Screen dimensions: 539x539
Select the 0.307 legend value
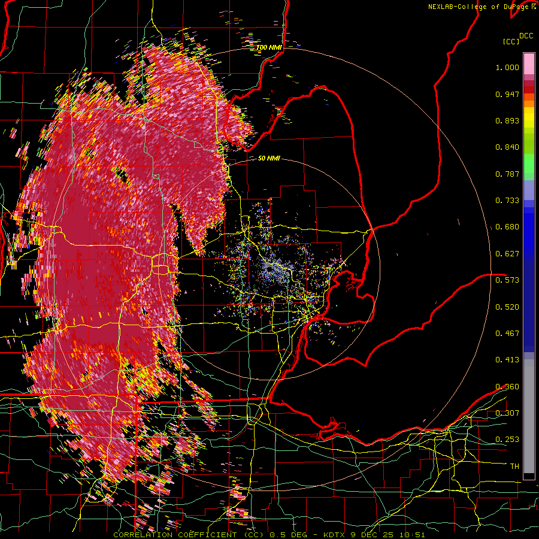point(507,413)
